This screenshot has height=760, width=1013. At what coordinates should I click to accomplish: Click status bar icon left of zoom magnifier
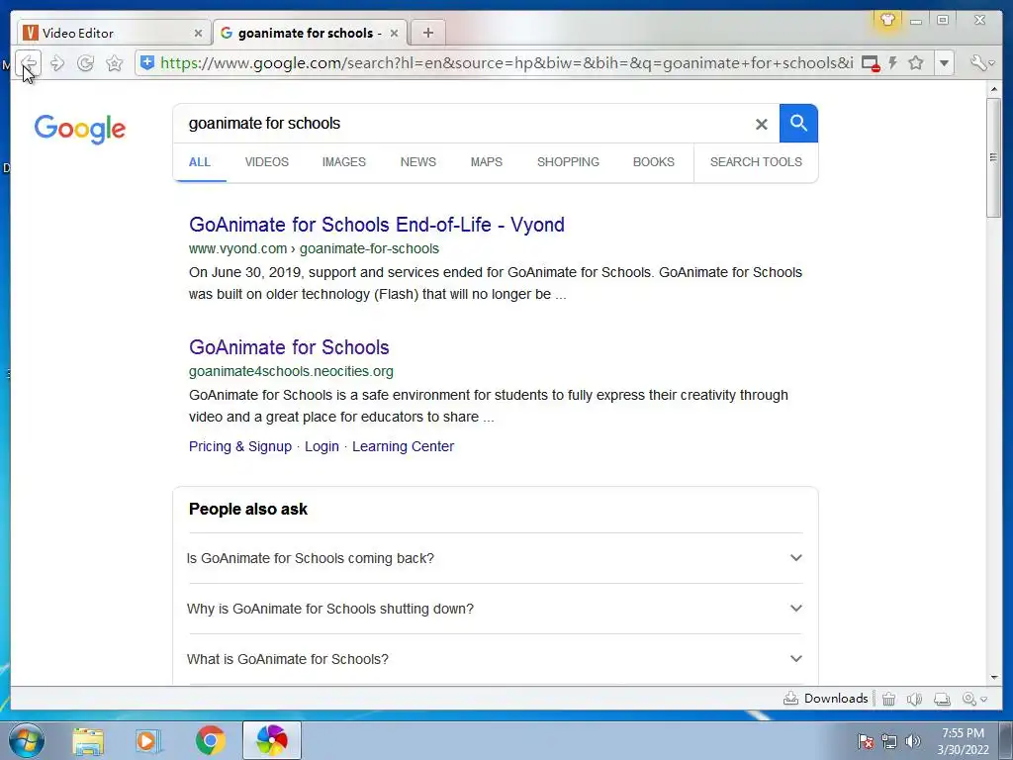942,699
